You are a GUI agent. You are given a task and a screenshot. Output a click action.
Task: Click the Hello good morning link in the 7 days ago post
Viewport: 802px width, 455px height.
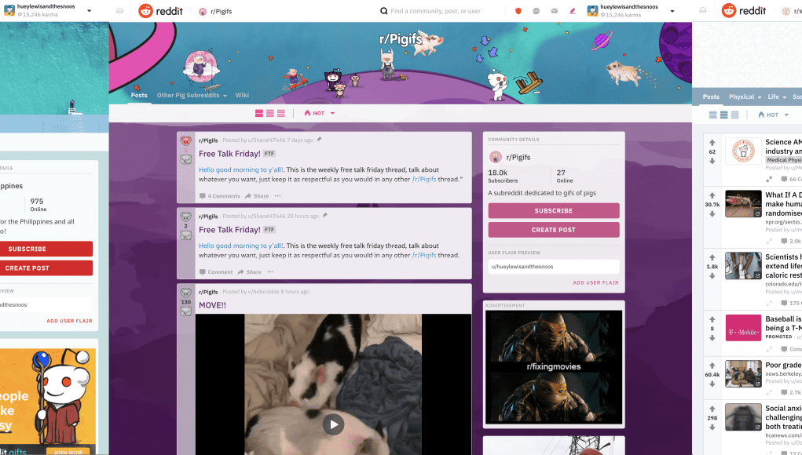pos(241,169)
